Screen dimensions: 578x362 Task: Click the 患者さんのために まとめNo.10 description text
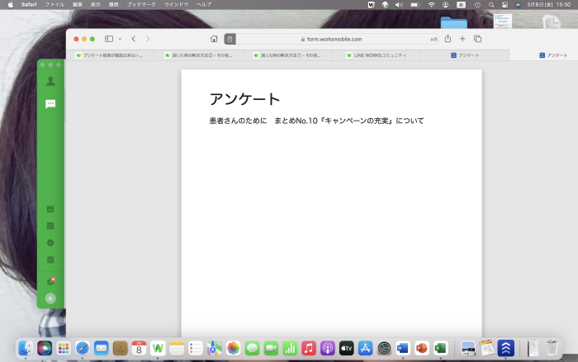click(x=316, y=121)
